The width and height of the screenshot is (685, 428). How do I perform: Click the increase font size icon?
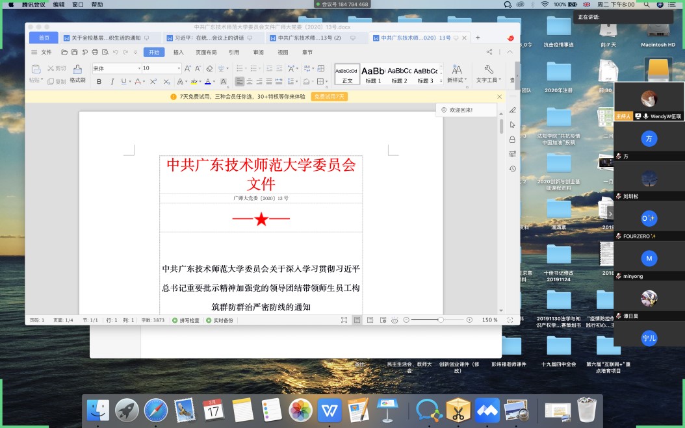pyautogui.click(x=188, y=68)
